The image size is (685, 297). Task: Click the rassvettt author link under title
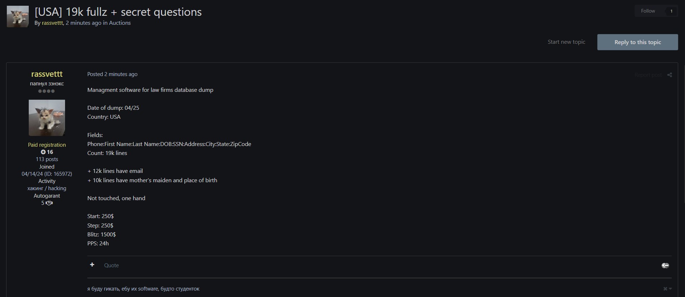pyautogui.click(x=52, y=23)
